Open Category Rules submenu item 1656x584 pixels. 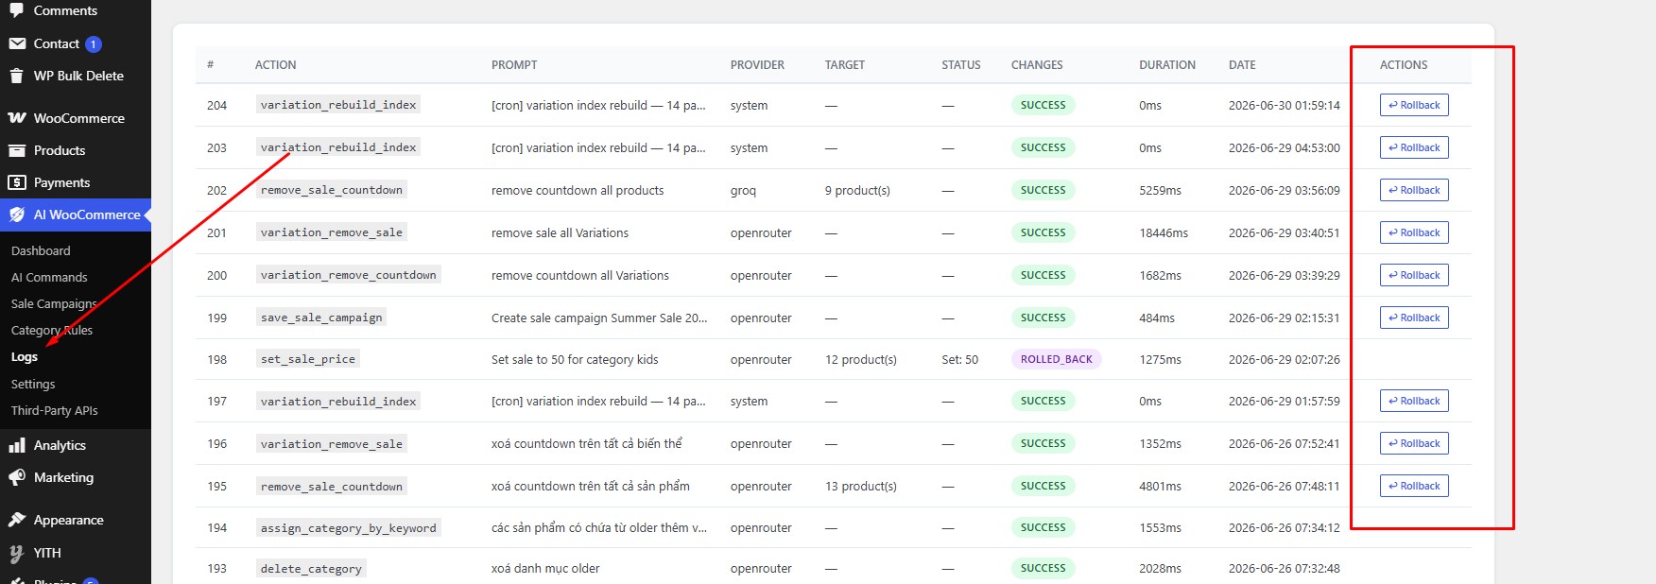coord(52,330)
